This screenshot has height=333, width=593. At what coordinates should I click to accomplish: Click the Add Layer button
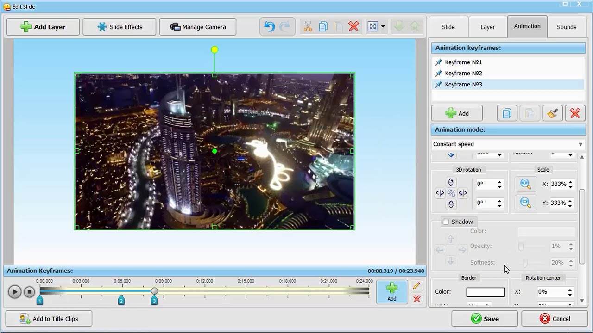tap(43, 27)
